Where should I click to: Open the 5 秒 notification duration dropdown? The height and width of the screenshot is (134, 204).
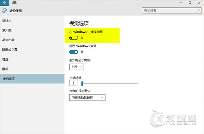(x=76, y=67)
